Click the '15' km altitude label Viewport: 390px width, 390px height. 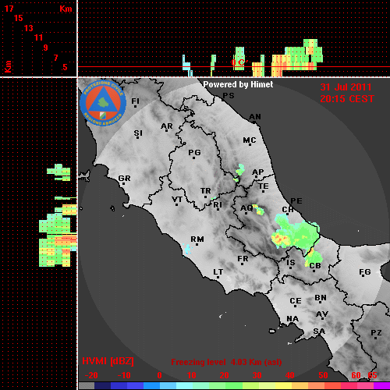click(x=19, y=18)
